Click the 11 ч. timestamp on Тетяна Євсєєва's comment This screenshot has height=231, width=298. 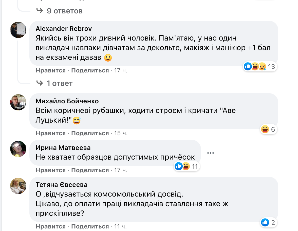pos(120,226)
